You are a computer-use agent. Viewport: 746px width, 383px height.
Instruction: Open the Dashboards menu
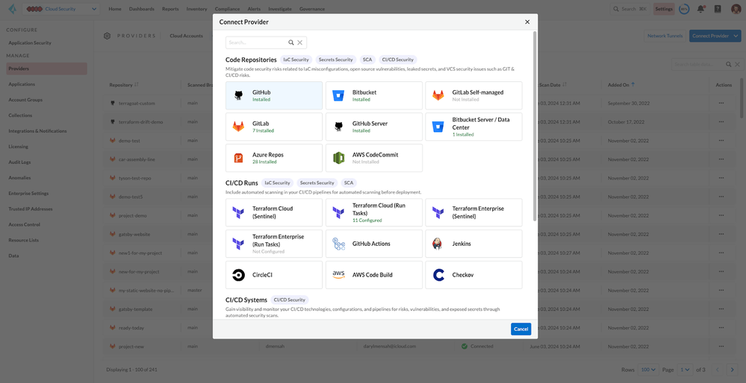[x=141, y=9]
